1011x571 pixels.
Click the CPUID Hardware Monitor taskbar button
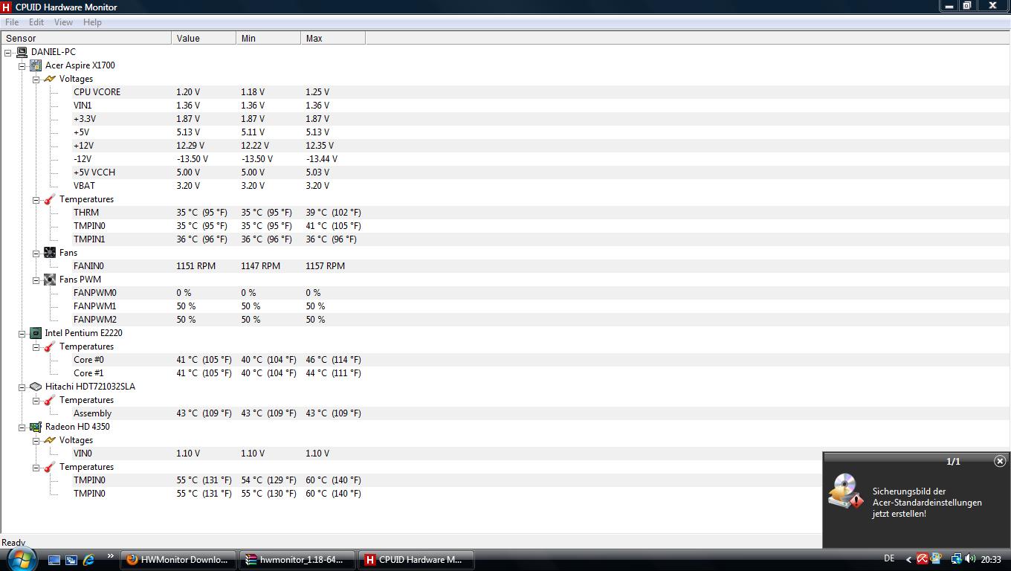click(416, 560)
